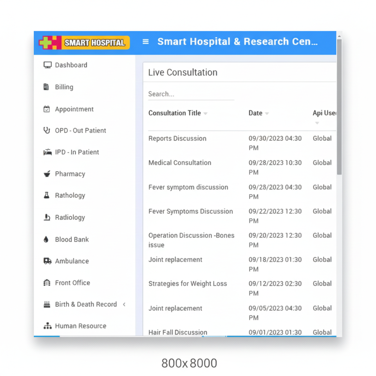Click the Billing document icon
Image resolution: width=376 pixels, height=376 pixels.
point(46,87)
